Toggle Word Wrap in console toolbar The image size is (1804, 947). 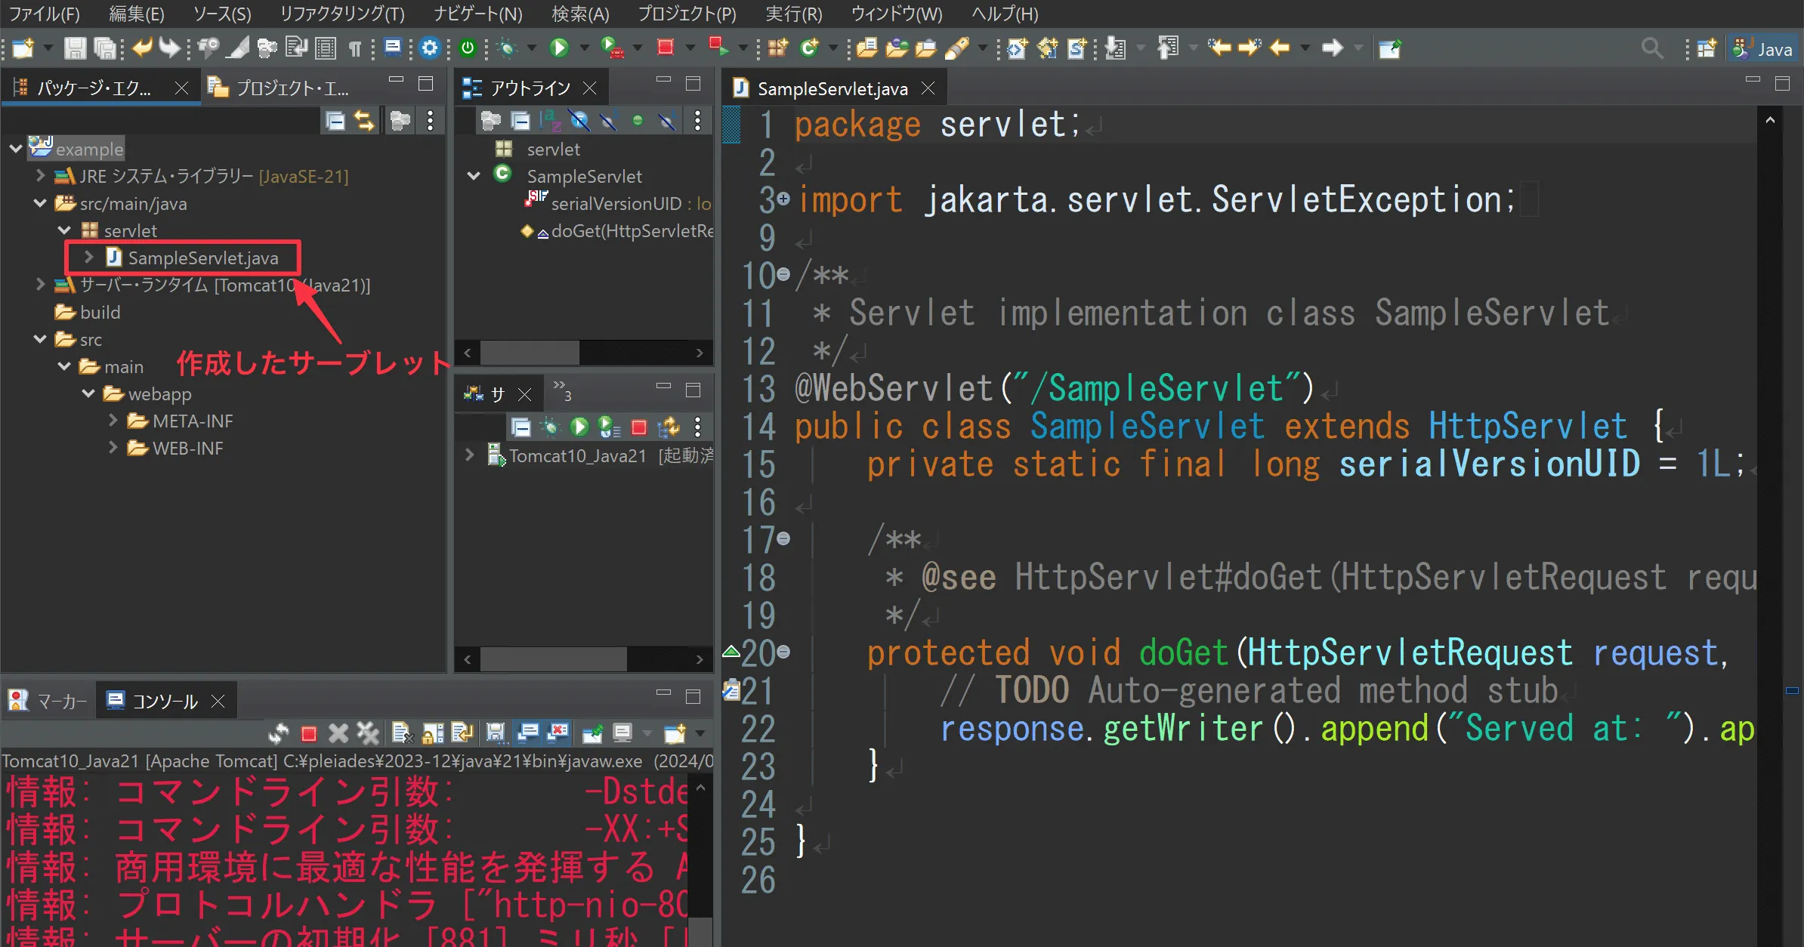click(462, 733)
